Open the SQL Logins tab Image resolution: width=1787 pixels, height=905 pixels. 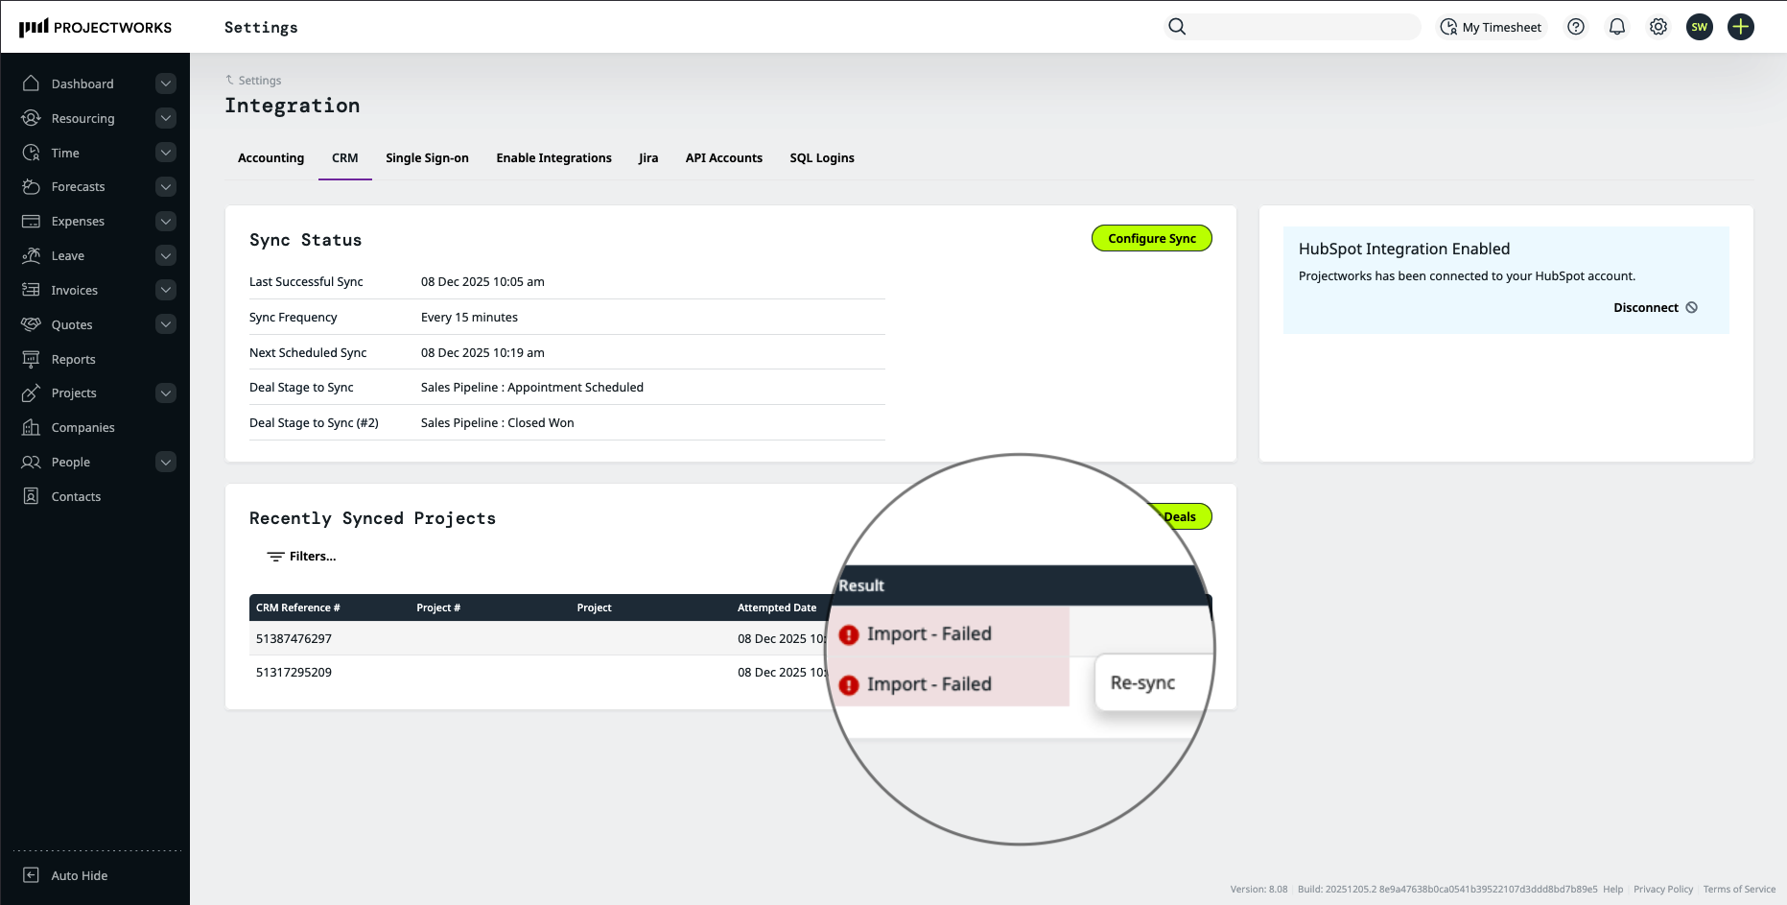click(822, 158)
